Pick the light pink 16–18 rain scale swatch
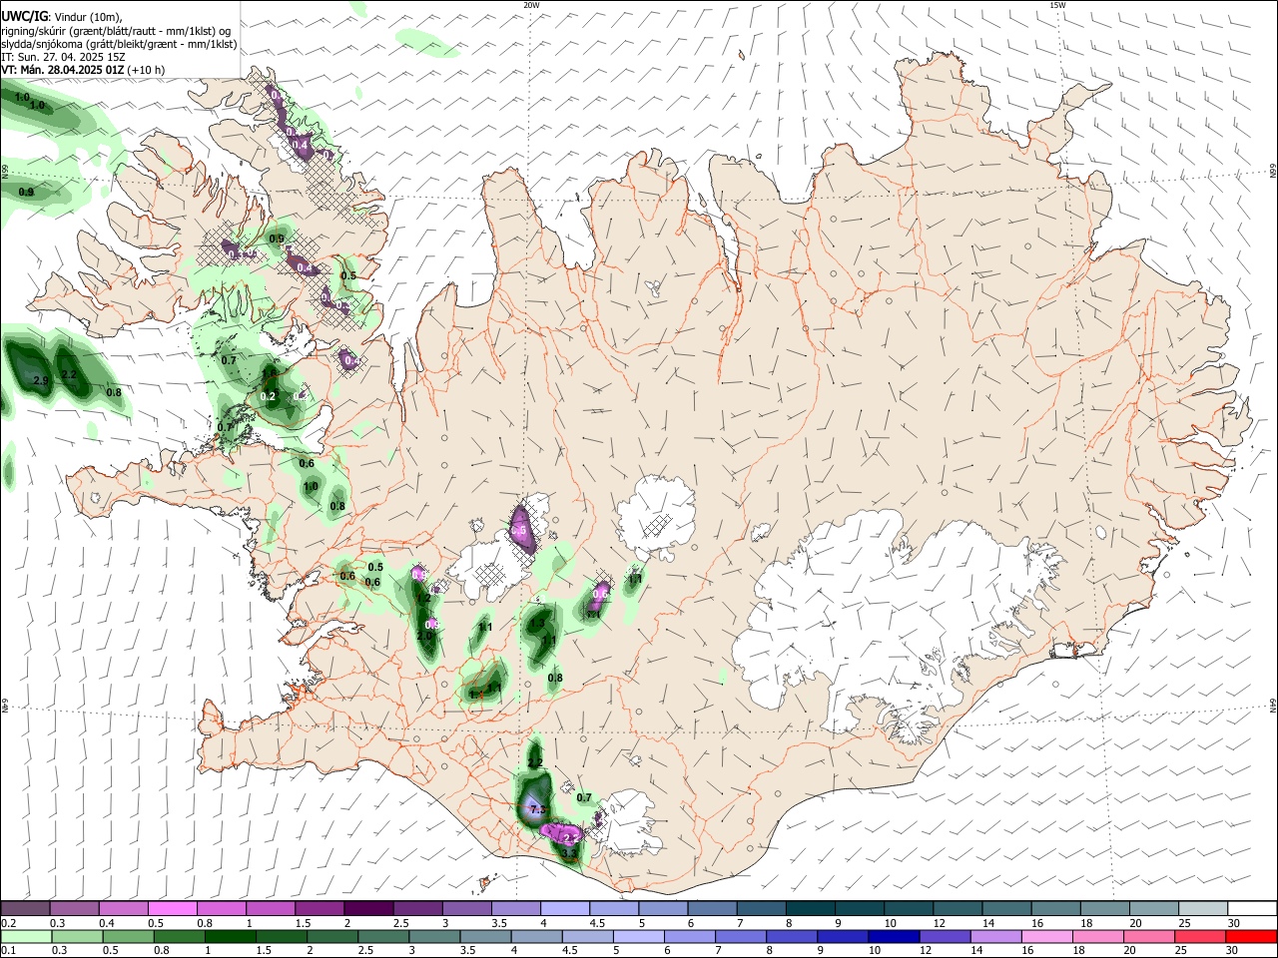The width and height of the screenshot is (1278, 958). point(1047,936)
